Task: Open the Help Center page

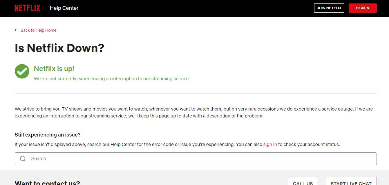Action: [64, 8]
